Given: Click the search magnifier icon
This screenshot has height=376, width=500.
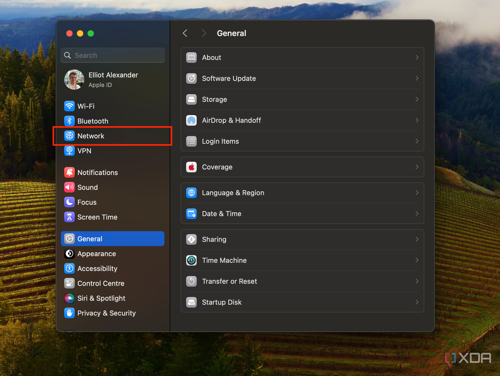Looking at the screenshot, I should tap(68, 55).
